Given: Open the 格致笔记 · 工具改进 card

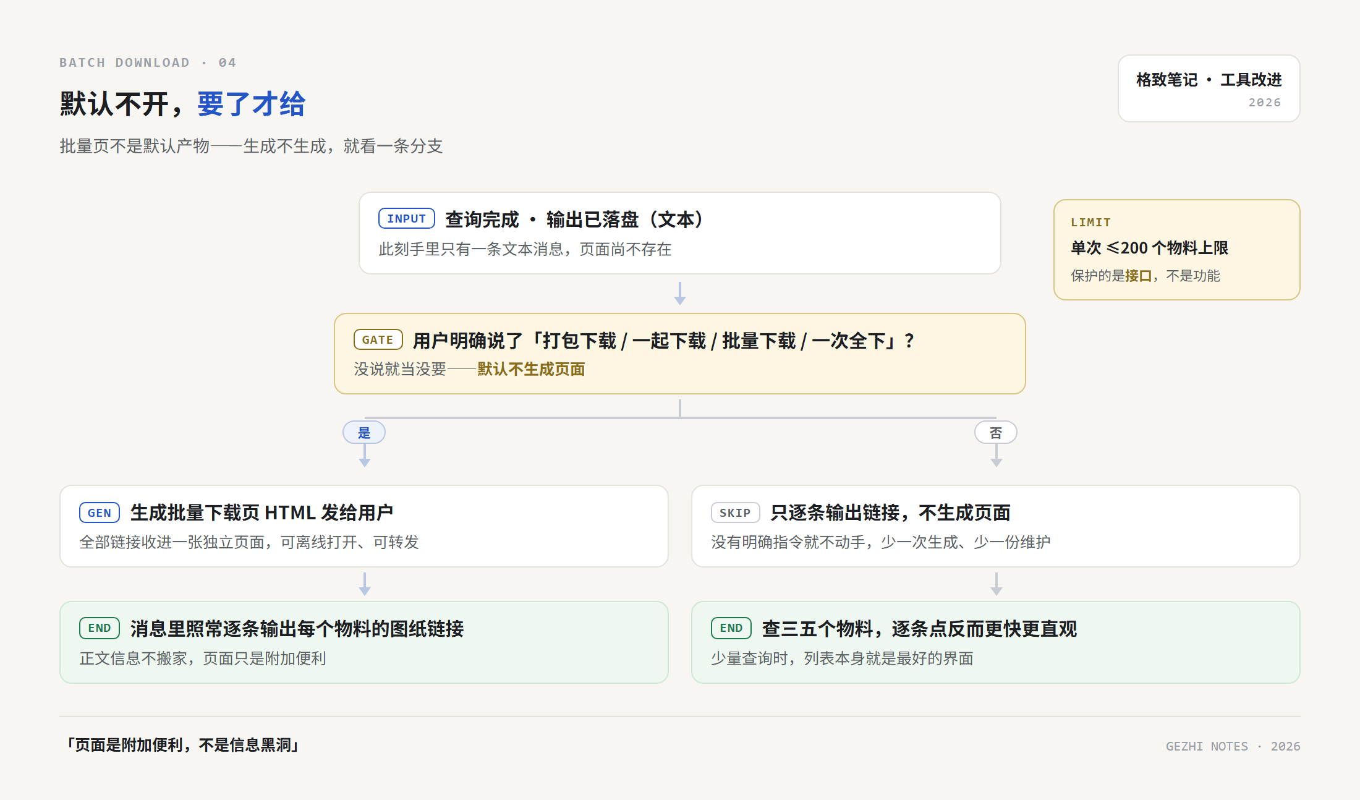Looking at the screenshot, I should tap(1209, 88).
